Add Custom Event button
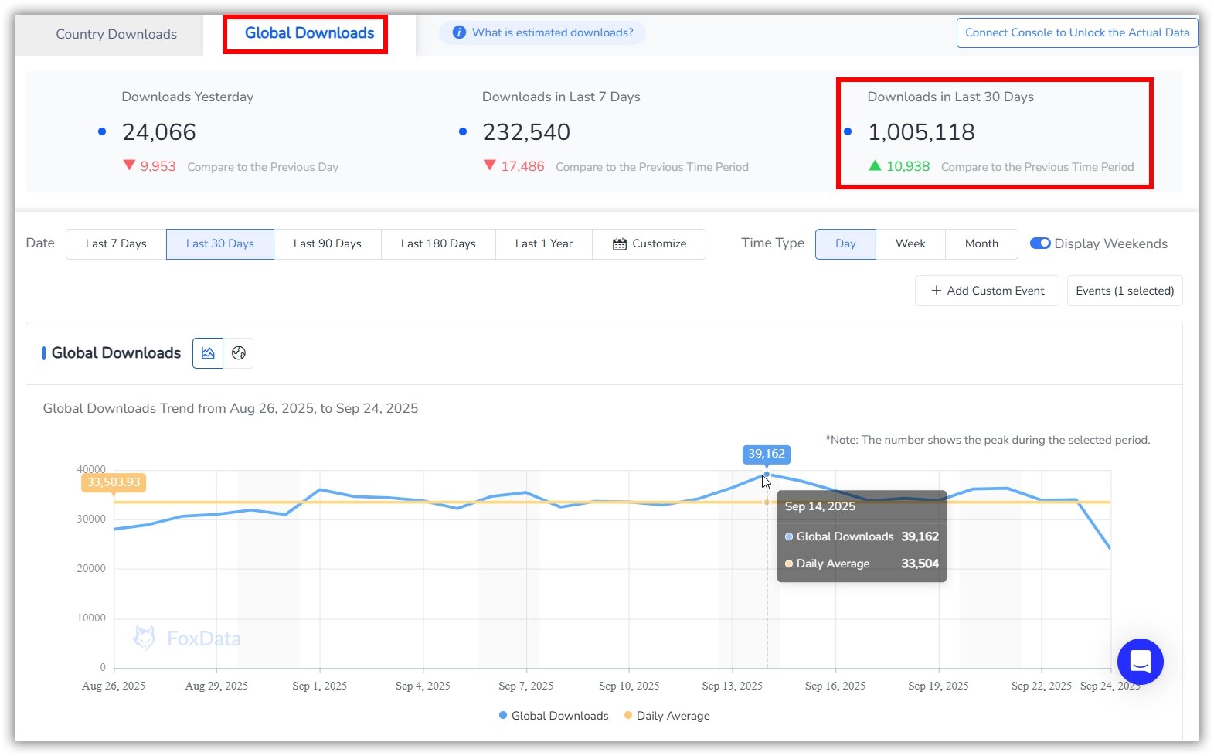 [987, 291]
